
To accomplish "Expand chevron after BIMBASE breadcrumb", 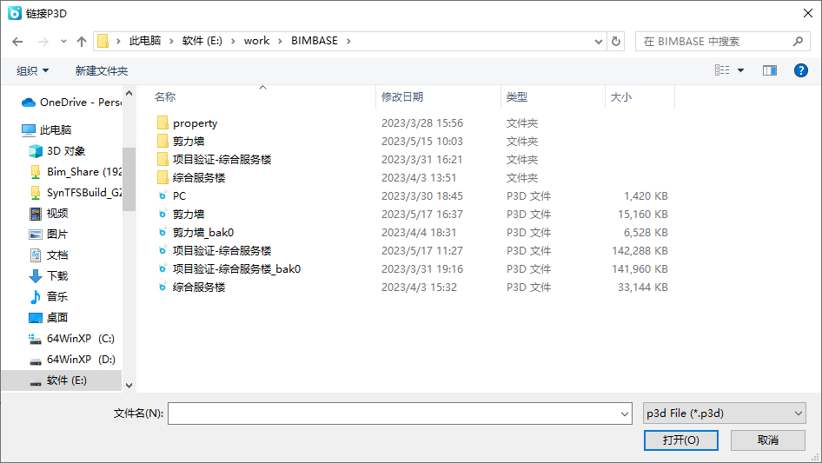I will (348, 41).
